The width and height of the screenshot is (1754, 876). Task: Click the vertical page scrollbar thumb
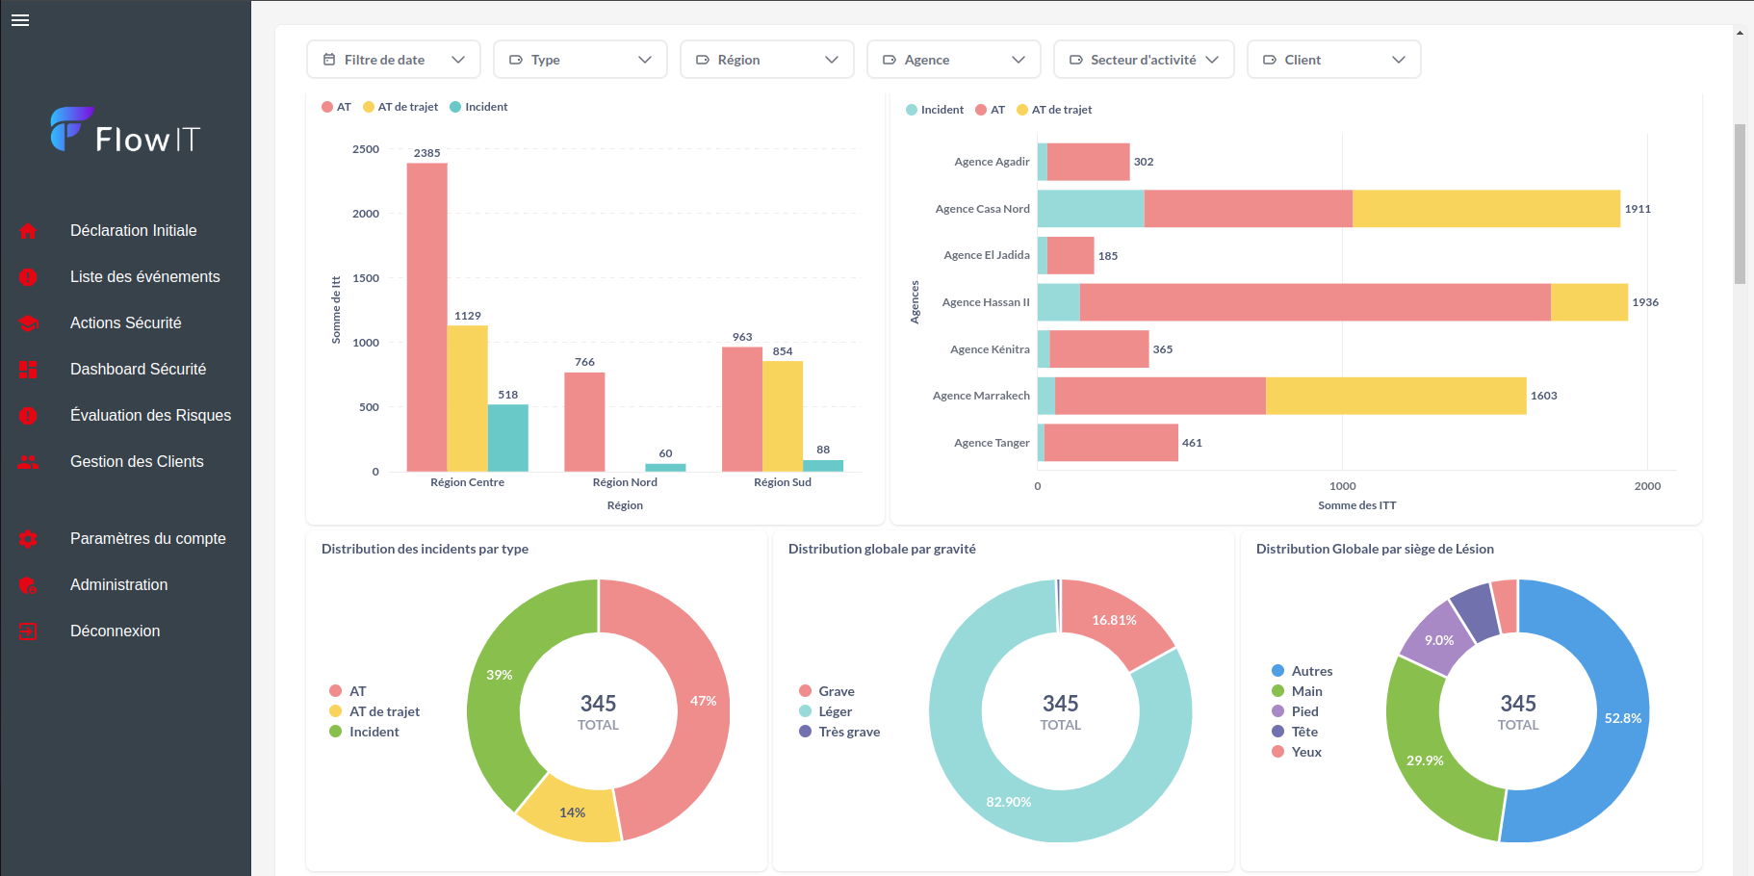tap(1740, 203)
